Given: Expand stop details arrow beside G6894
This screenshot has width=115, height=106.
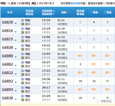Looking at the screenshot, I should click(x=16, y=91).
